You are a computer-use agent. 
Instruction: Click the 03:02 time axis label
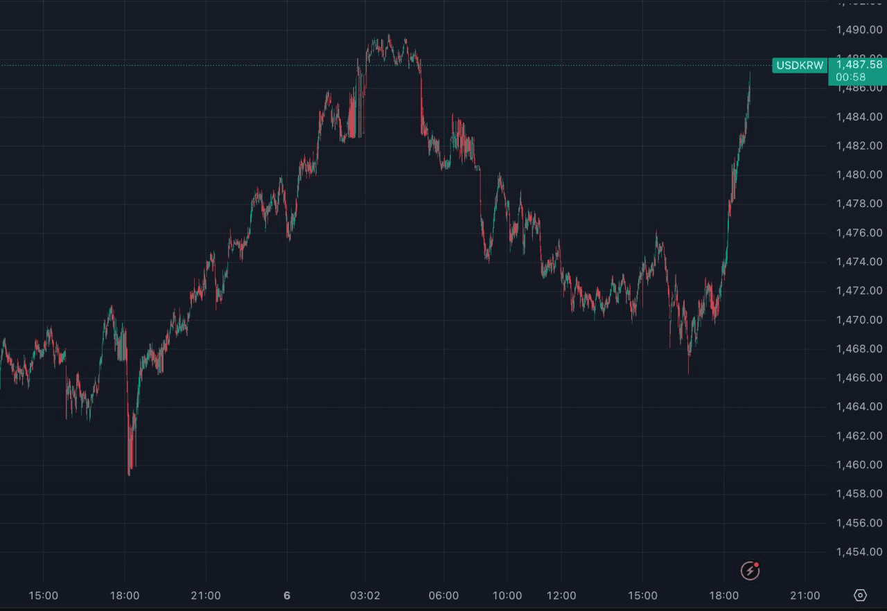coord(365,596)
